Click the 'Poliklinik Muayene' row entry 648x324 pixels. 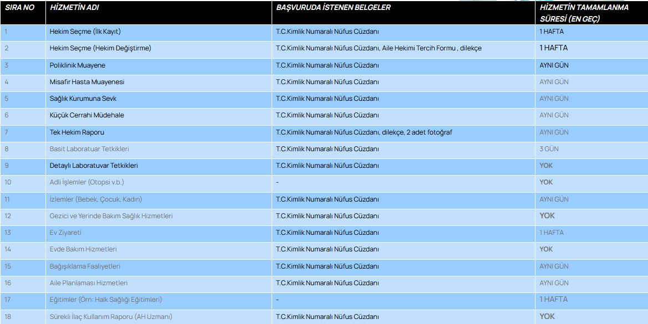[77, 65]
